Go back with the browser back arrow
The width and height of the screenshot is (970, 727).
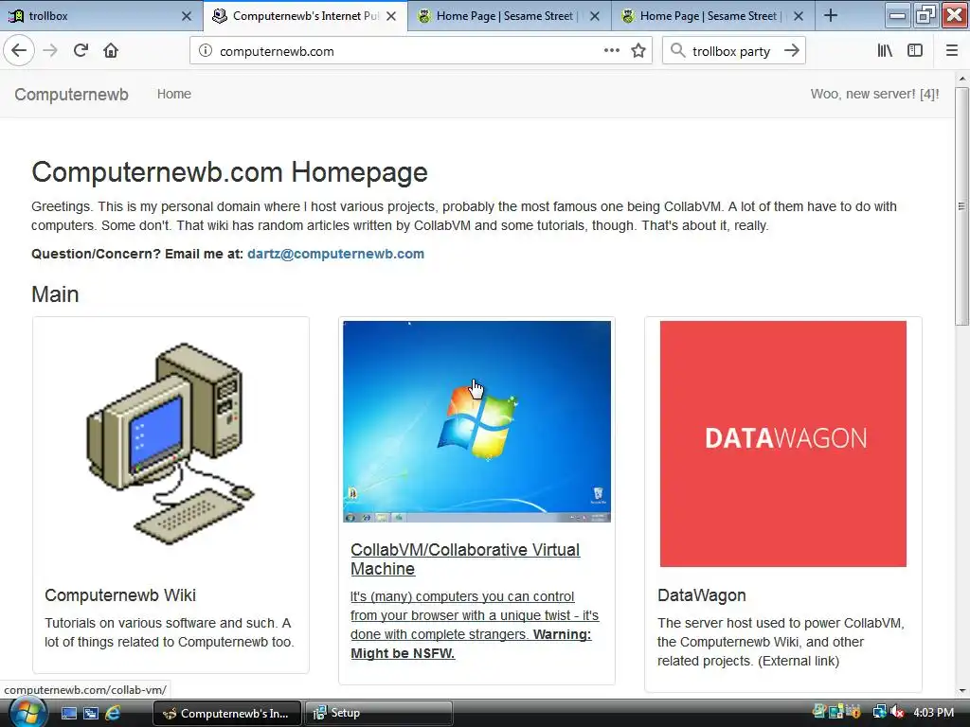point(19,51)
